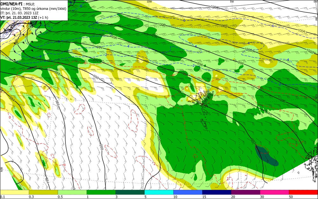
Task: Pick the cyan 5–10 legend swatch
Action: tap(159, 192)
